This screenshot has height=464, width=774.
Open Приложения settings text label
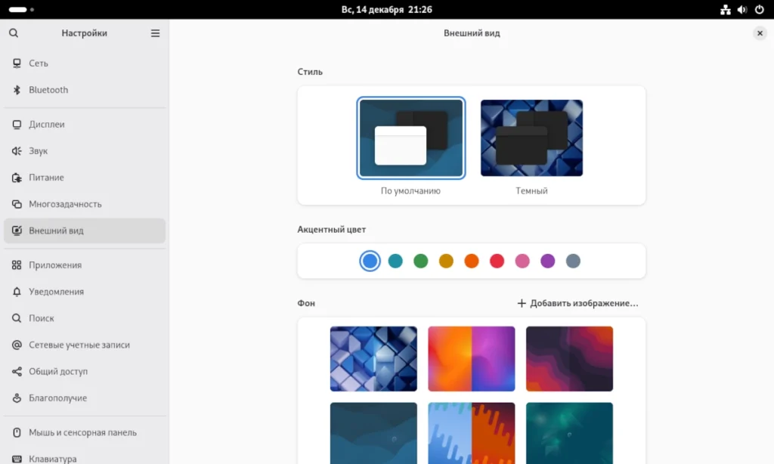point(55,265)
